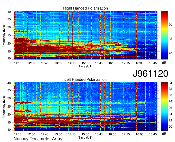Click the 35 MHz tick of the Right Handed plot
The image size is (175, 142).
click(9, 19)
